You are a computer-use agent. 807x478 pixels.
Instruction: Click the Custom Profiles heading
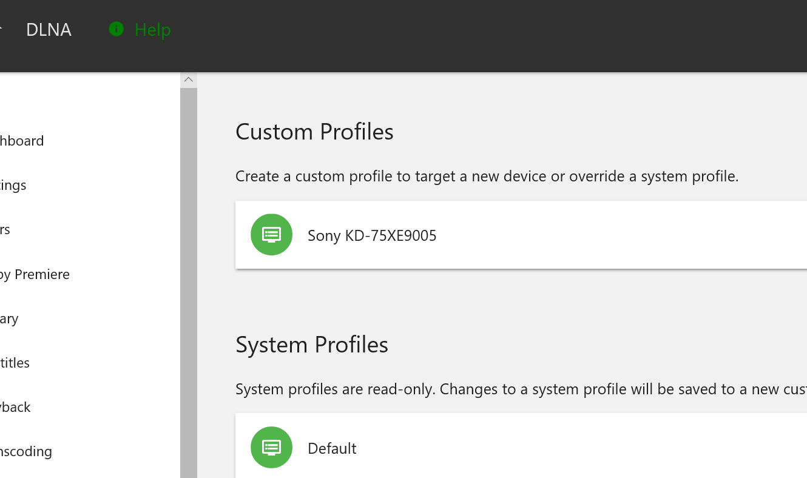coord(314,132)
